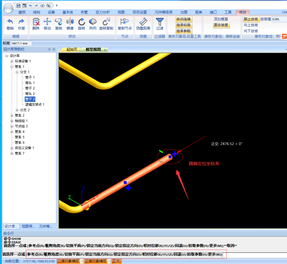287x264 pixels.
Task: Open quick access toolbar customize arrow
Action: point(57,5)
